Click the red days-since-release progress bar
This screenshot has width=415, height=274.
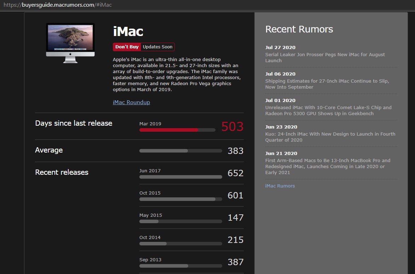coord(177,130)
